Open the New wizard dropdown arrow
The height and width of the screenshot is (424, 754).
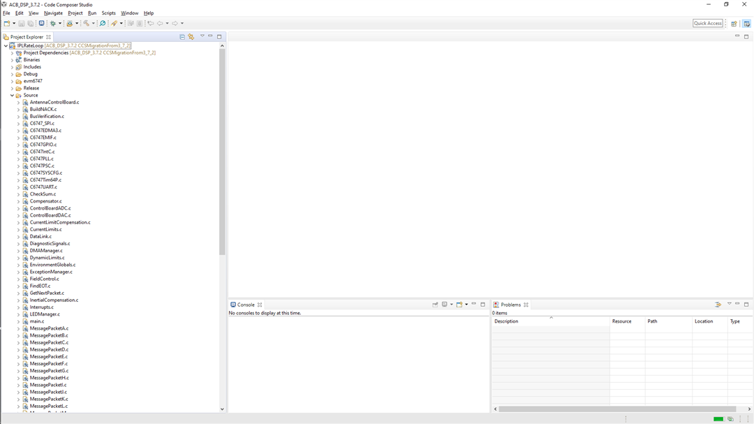pyautogui.click(x=14, y=23)
